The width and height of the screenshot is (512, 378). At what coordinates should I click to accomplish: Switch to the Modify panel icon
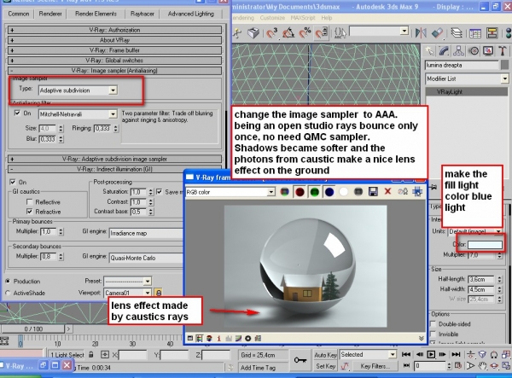pos(444,51)
